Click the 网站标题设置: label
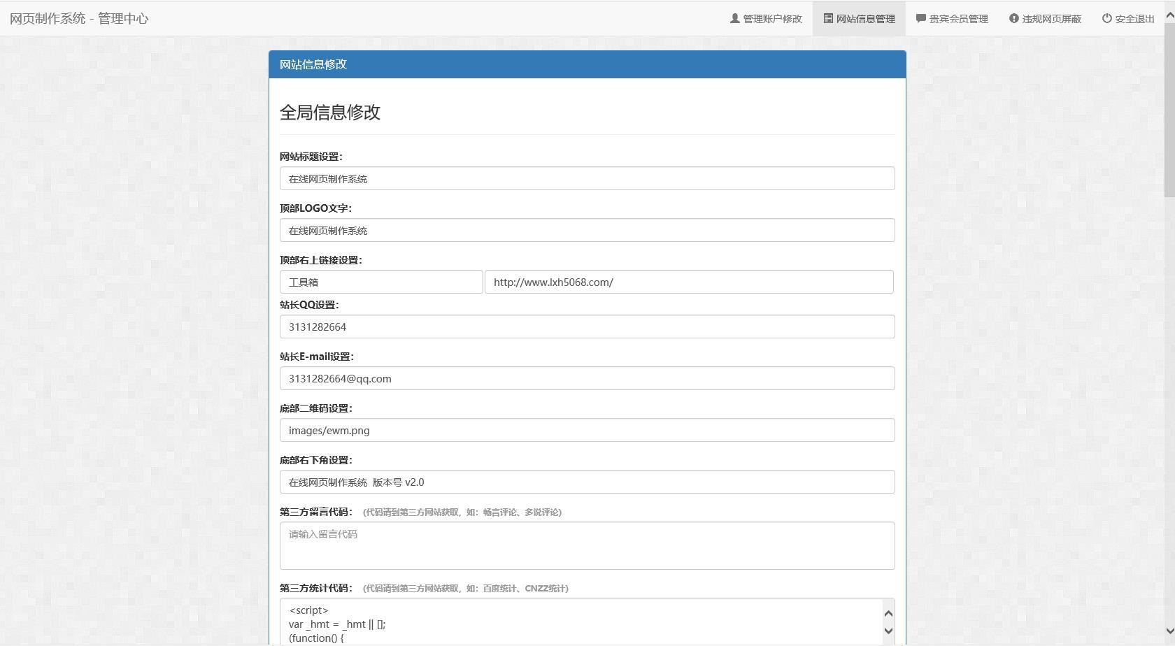The width and height of the screenshot is (1175, 646). (311, 157)
